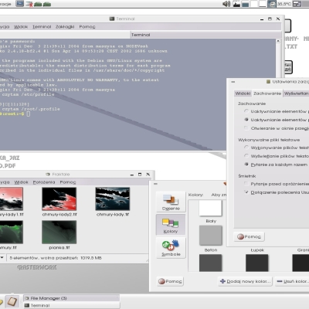The height and width of the screenshot is (309, 309).
Task: Select chmury-lody.tif thumbnail
Action: 113,199
